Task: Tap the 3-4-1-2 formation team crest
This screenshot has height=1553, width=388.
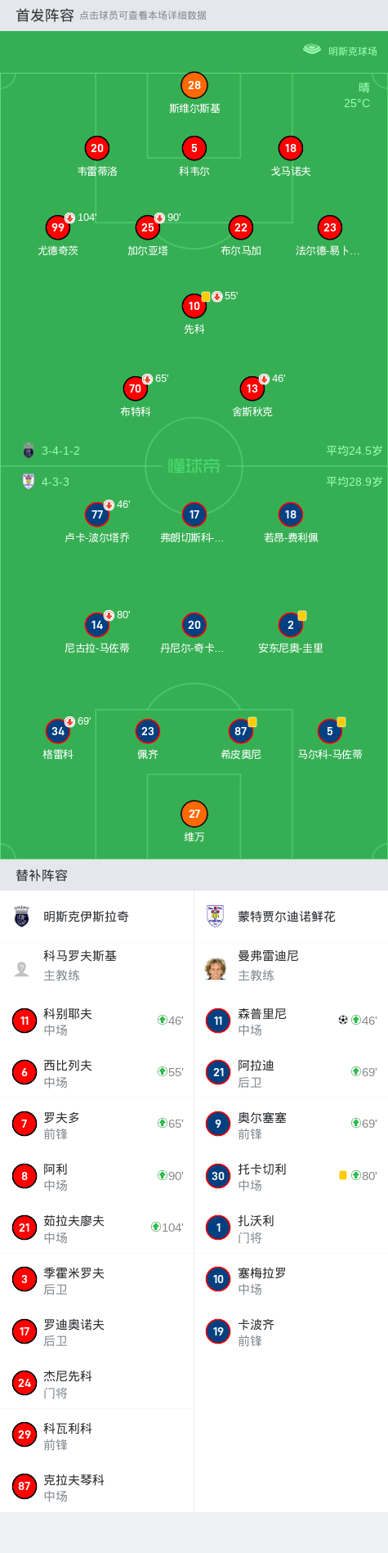Action: coord(29,451)
